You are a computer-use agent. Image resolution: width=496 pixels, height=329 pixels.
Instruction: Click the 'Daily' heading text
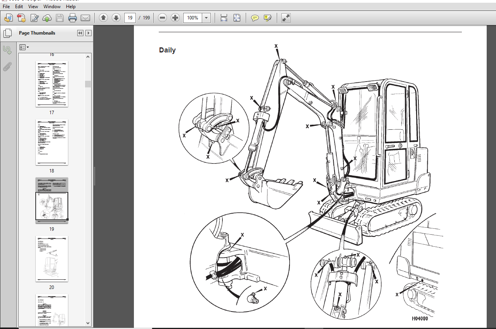[x=167, y=50]
